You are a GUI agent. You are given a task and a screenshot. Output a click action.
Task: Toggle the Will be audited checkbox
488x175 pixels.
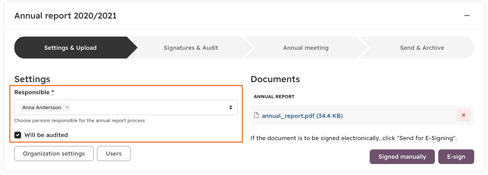point(18,135)
